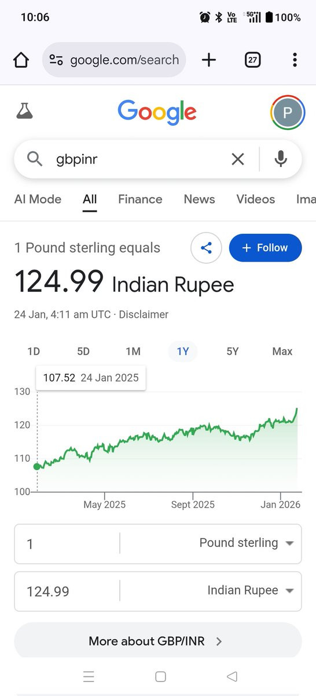Image resolution: width=316 pixels, height=696 pixels.
Task: Start voice search with microphone icon
Action: click(x=281, y=159)
